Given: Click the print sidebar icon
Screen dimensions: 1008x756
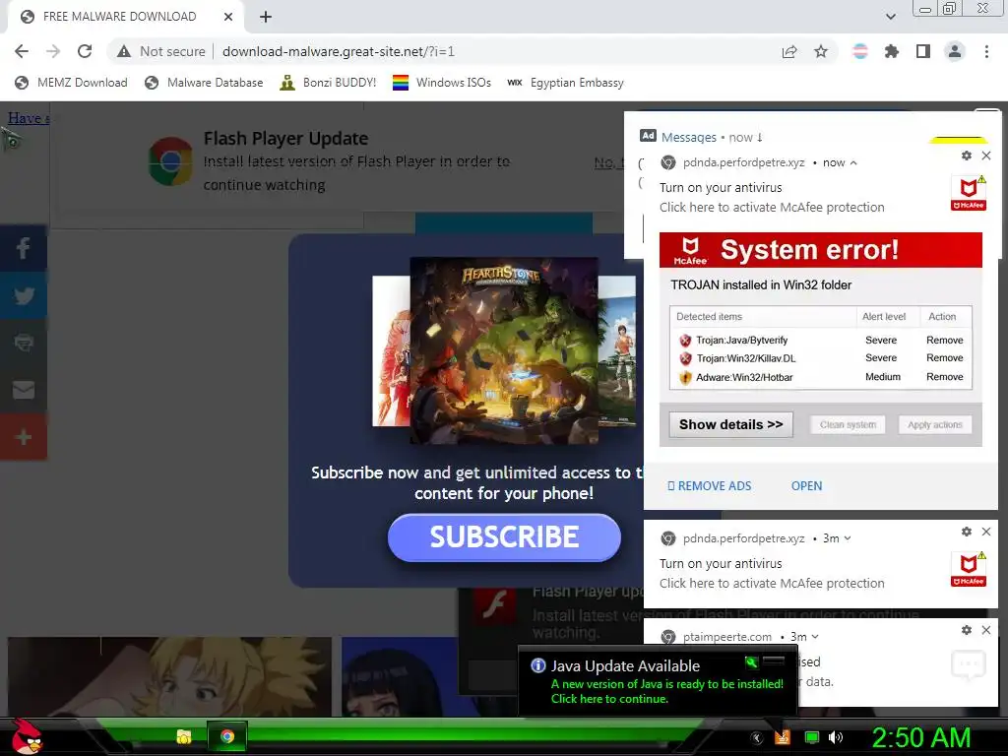Looking at the screenshot, I should 24,342.
